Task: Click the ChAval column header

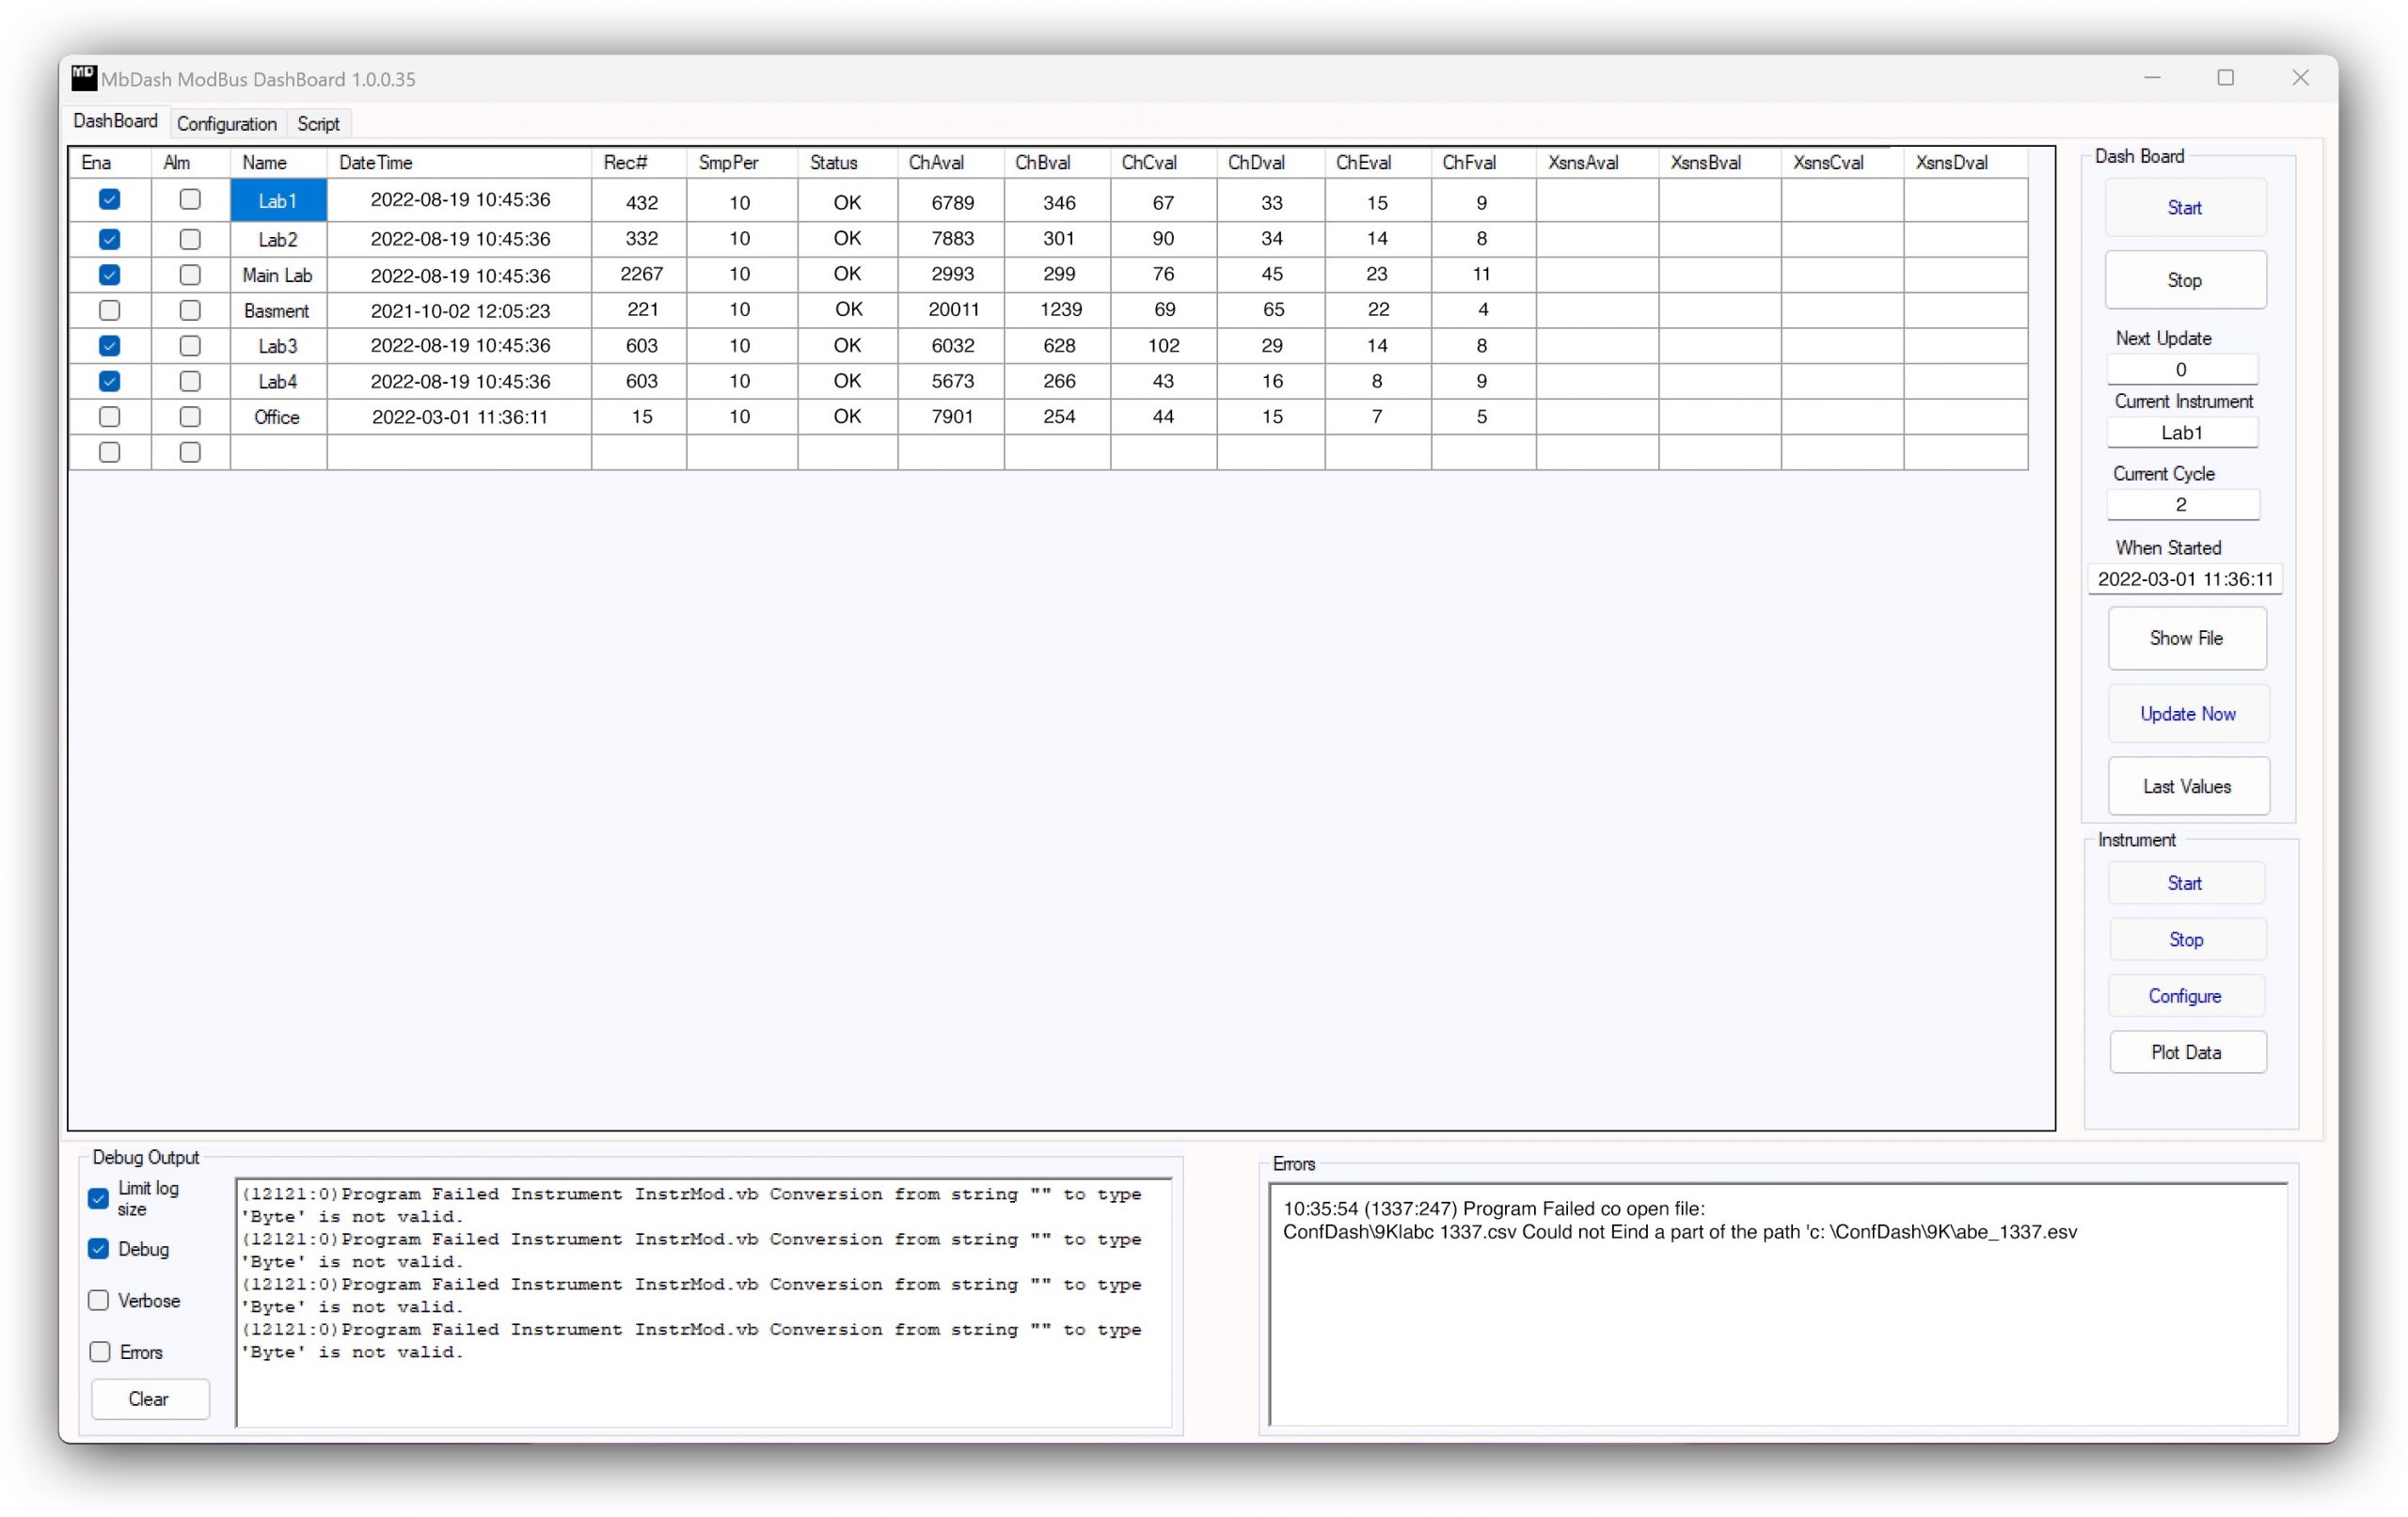Action: tap(936, 163)
